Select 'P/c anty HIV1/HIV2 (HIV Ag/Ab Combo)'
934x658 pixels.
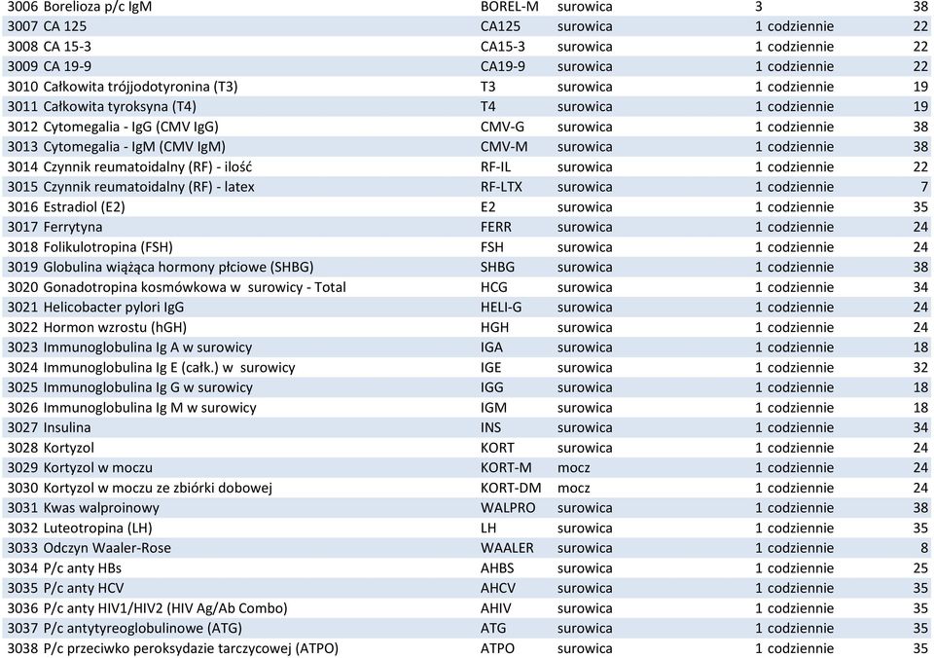pos(165,608)
